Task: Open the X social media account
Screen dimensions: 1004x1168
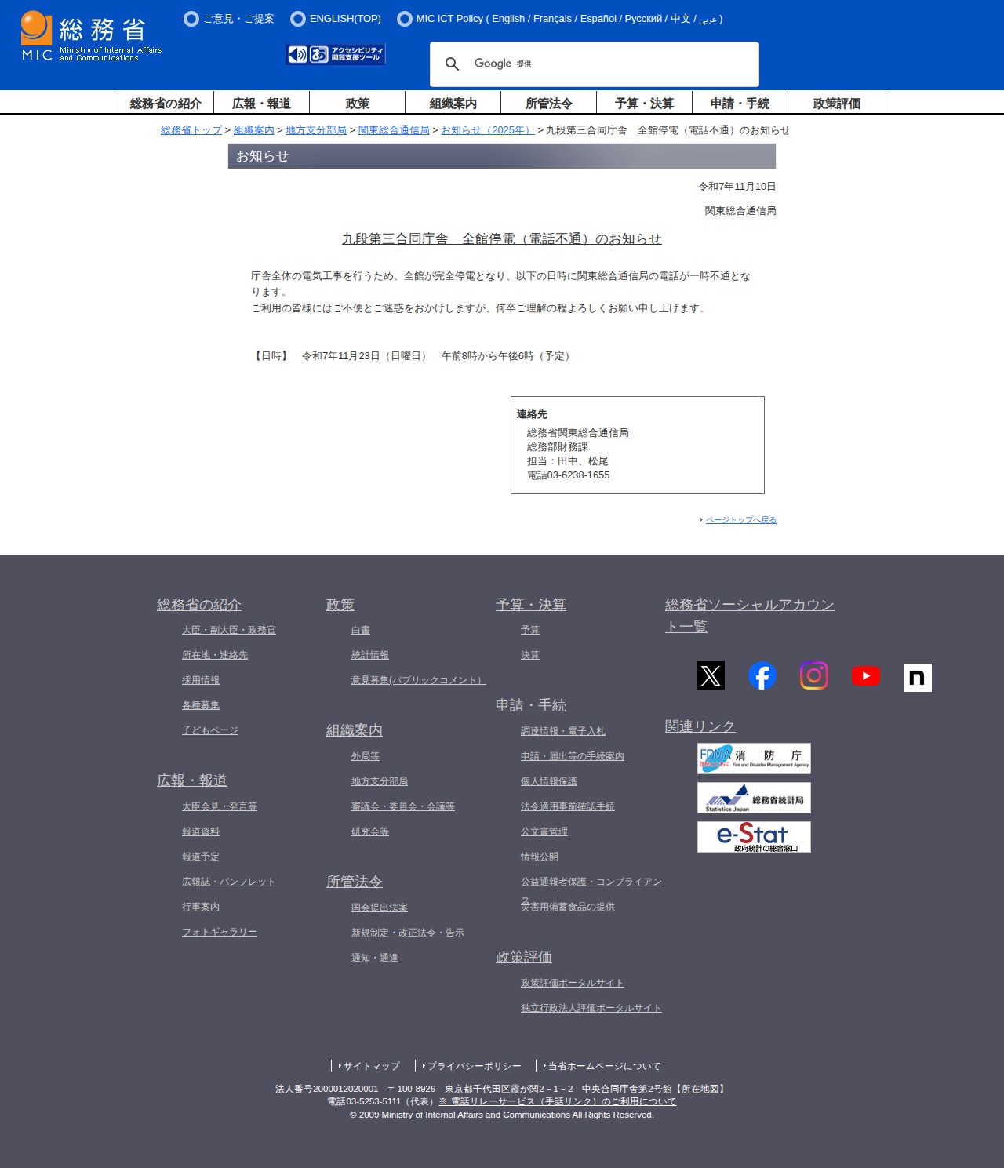Action: (711, 675)
